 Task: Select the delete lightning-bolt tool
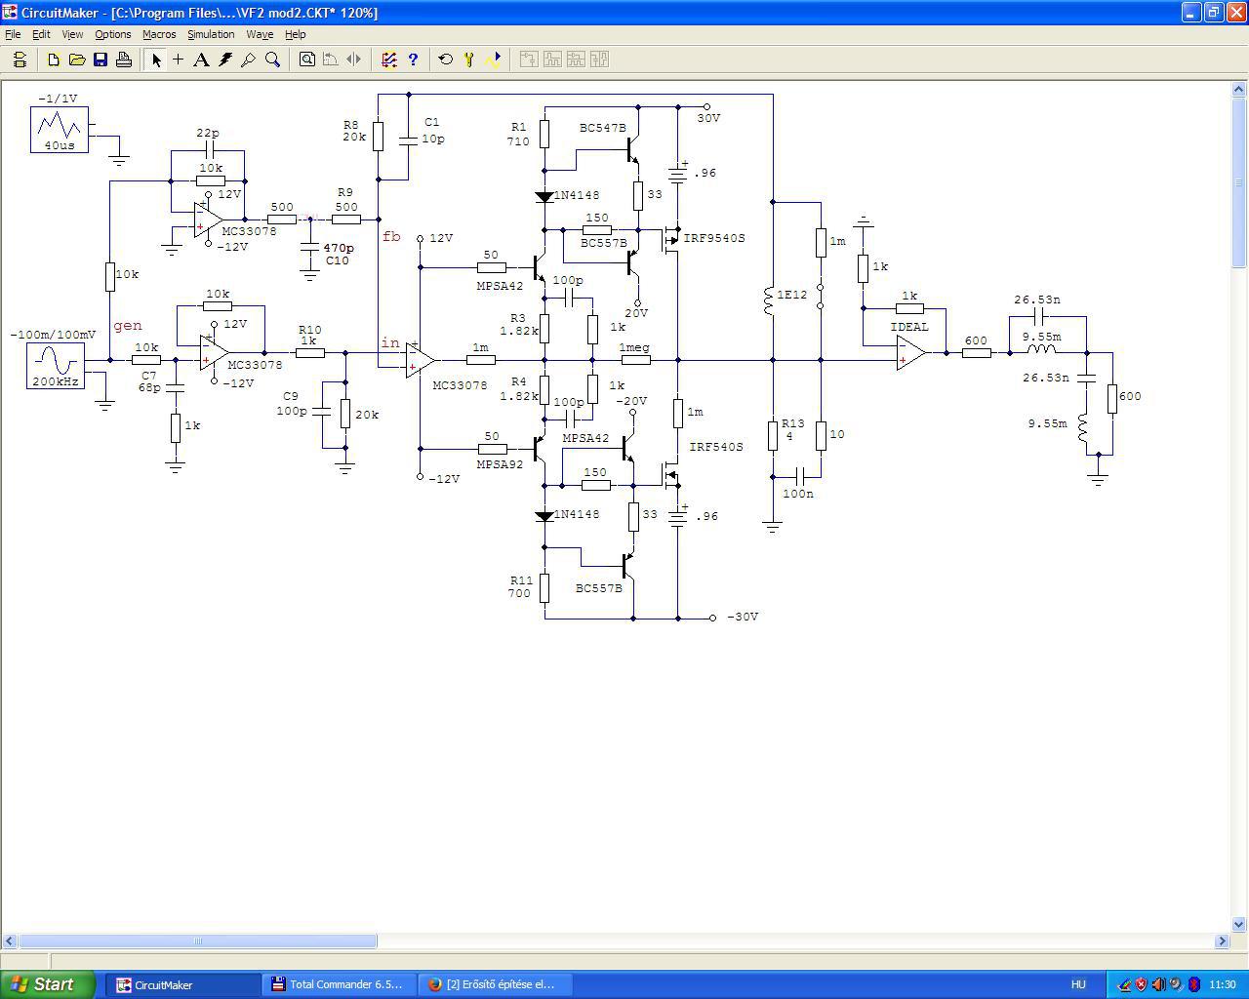pos(225,60)
